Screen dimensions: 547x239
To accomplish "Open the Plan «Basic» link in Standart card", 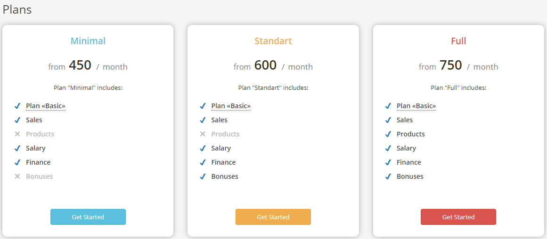I will coord(231,106).
